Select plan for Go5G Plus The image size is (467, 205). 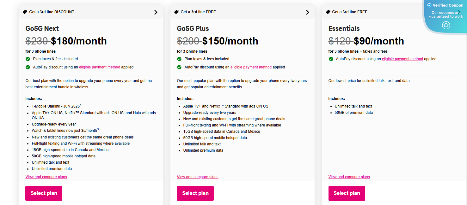coord(195,193)
